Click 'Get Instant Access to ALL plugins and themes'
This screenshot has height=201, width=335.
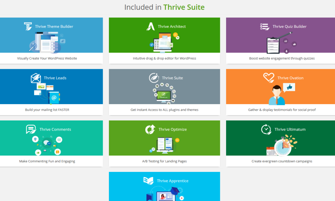164,110
